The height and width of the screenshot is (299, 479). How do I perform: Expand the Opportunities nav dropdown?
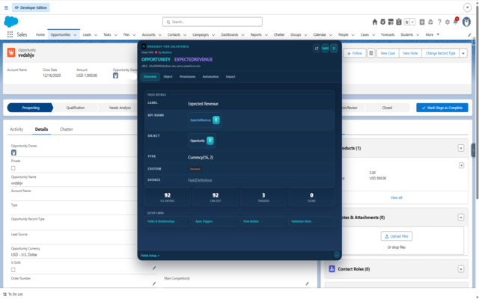(x=75, y=35)
